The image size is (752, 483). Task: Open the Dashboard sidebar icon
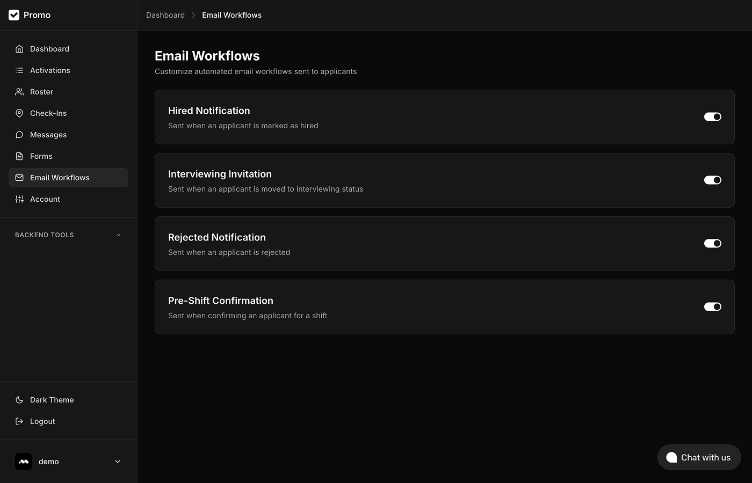(19, 49)
